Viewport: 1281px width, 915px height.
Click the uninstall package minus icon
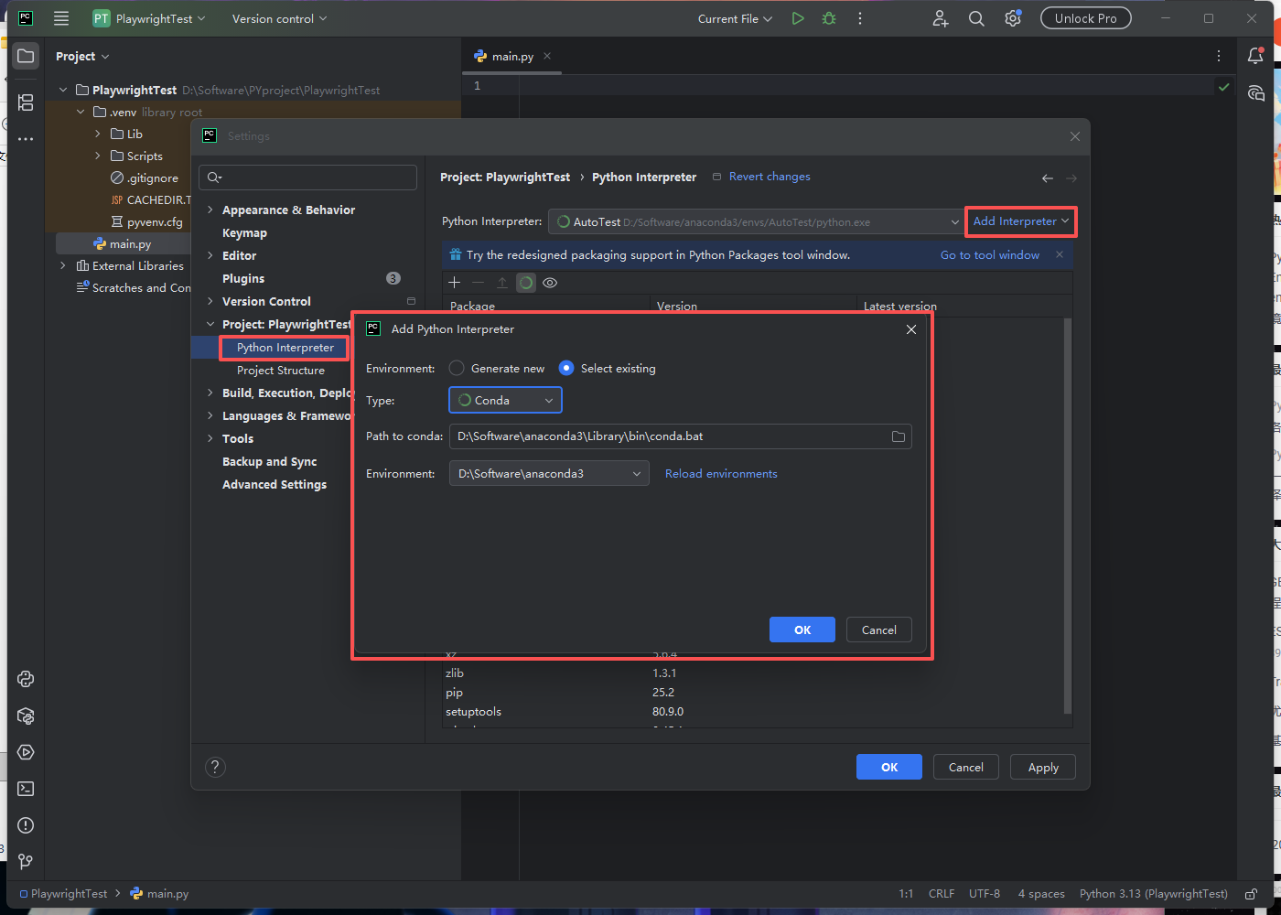click(x=478, y=283)
